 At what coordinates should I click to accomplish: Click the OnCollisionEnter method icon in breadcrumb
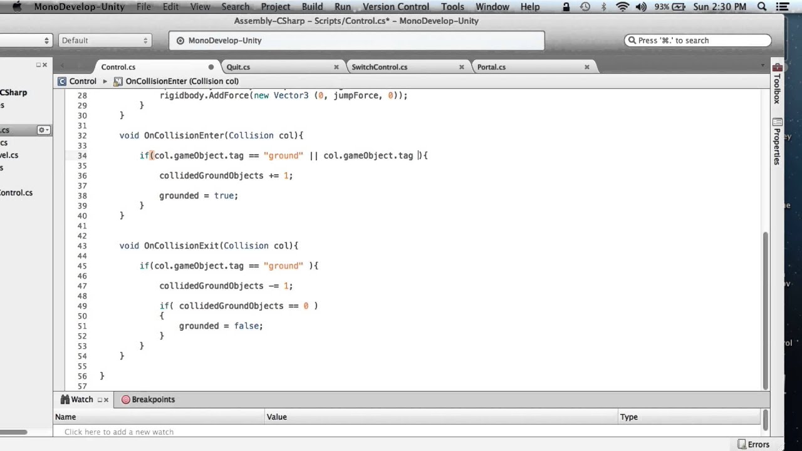(118, 81)
